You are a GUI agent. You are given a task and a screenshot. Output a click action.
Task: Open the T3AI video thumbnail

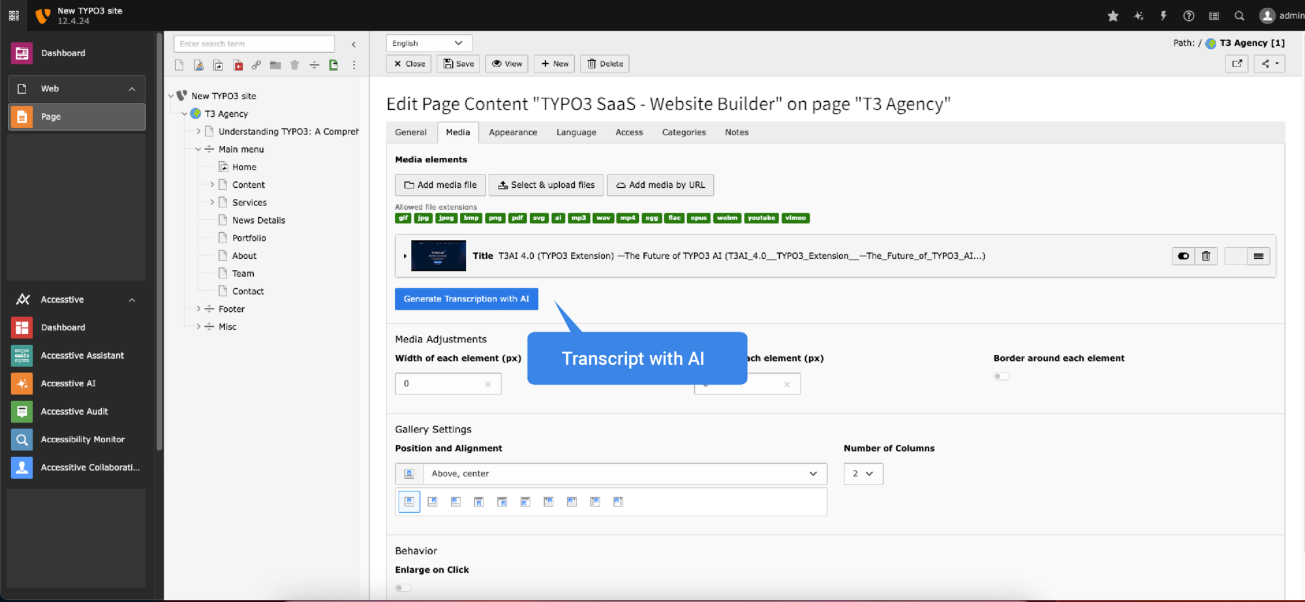(438, 256)
